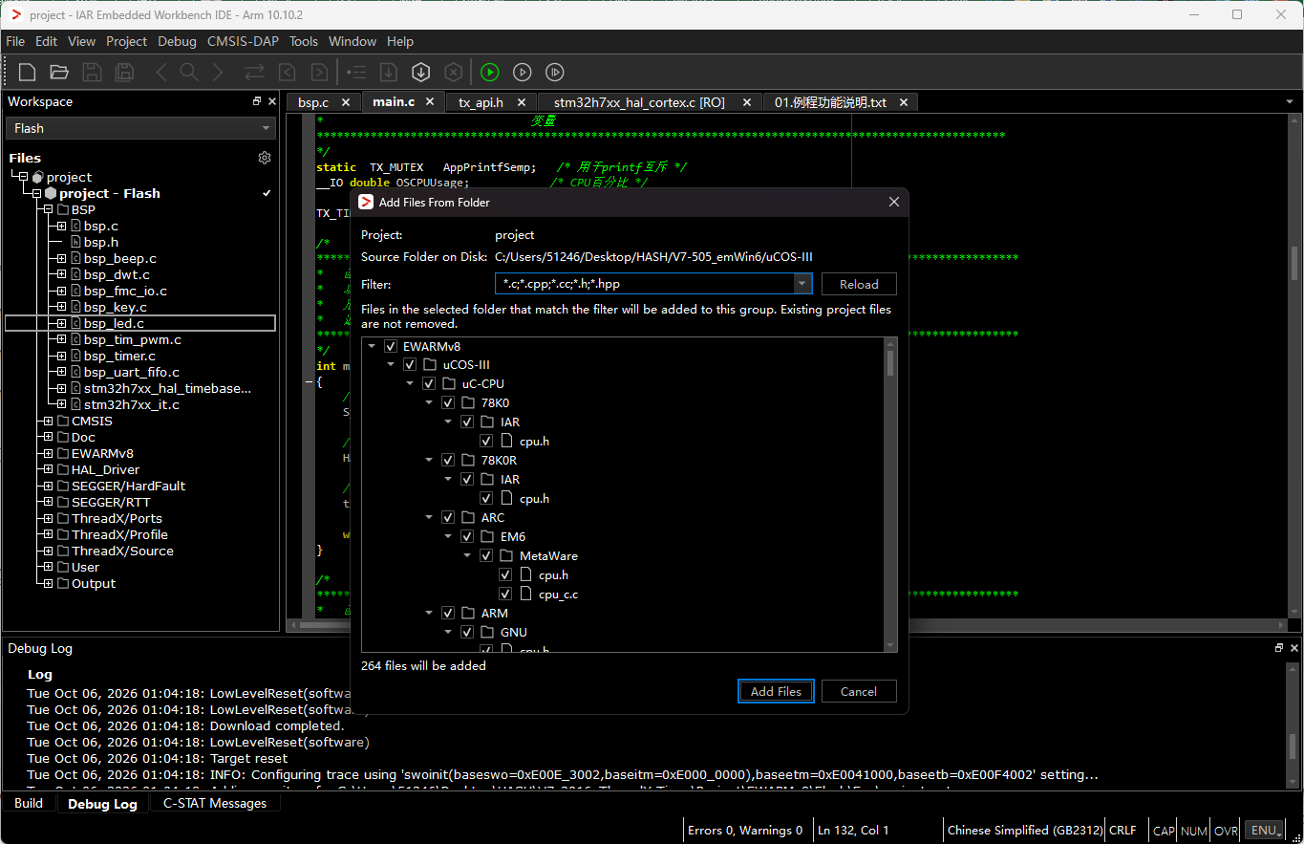Viewport: 1304px width, 844px height.
Task: Click the Reload button
Action: (859, 284)
